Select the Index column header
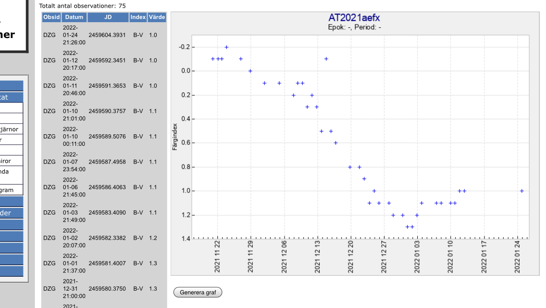This screenshot has height=308, width=546. point(138,17)
